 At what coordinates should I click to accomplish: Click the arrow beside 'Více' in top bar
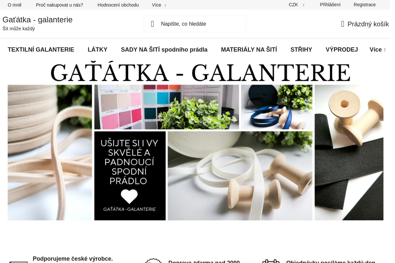[165, 5]
